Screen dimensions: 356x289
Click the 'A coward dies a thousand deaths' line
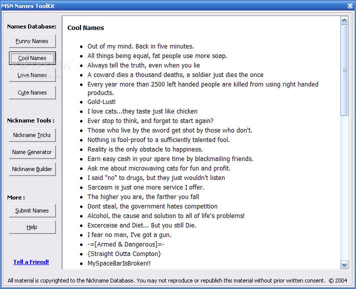pyautogui.click(x=175, y=75)
